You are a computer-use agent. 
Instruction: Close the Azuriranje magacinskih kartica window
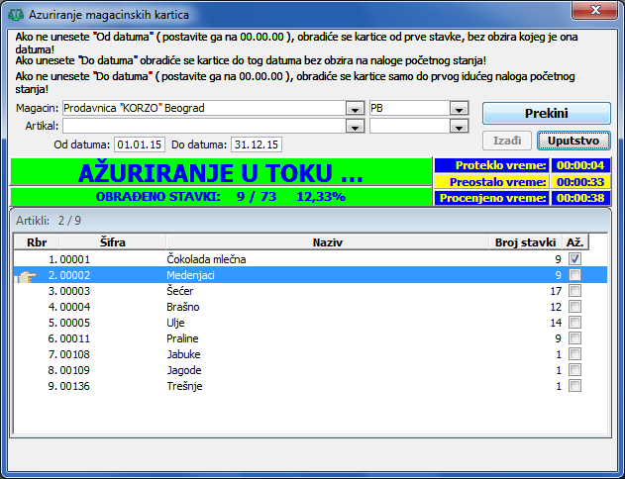point(594,10)
